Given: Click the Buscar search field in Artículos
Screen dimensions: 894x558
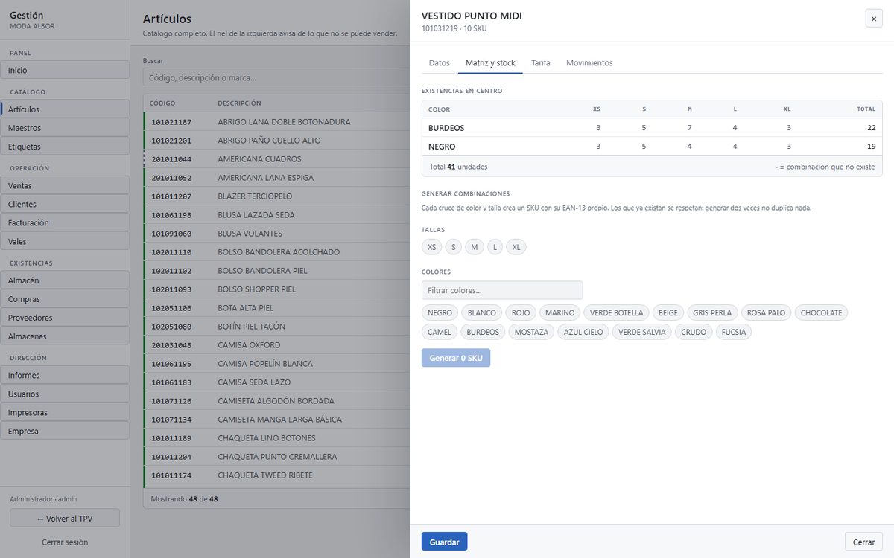Looking at the screenshot, I should 276,77.
